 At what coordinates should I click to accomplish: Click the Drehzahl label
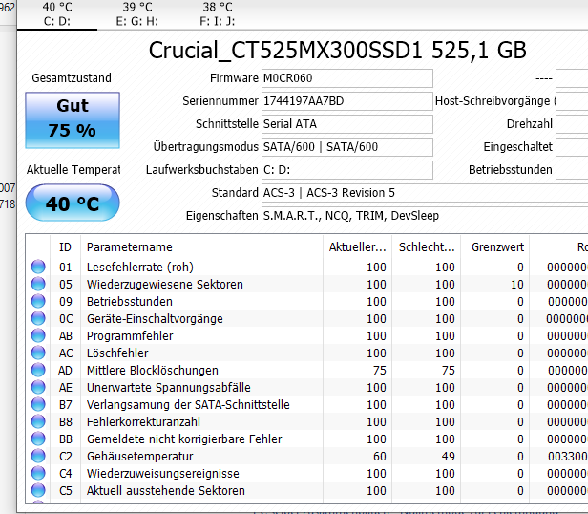[530, 124]
